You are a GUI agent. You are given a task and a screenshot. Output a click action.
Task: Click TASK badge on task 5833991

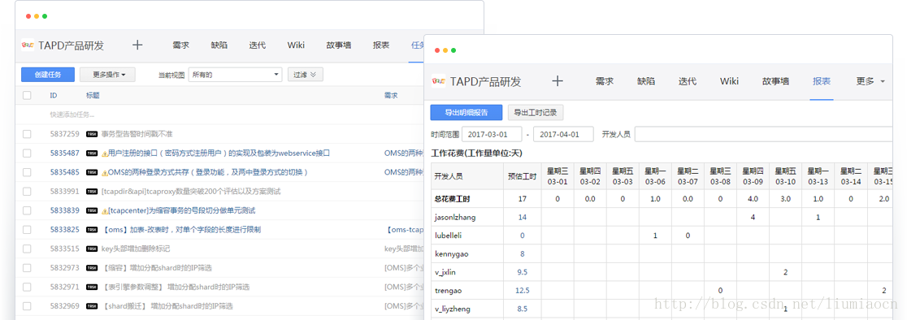tap(91, 191)
